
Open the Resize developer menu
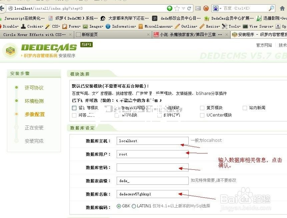(x=210, y=26)
